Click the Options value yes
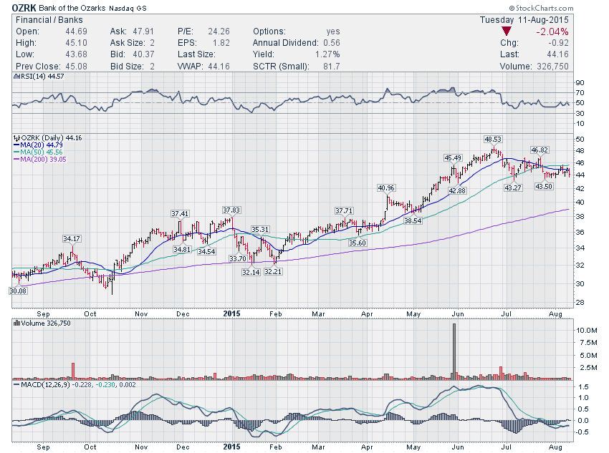Image resolution: width=609 pixels, height=453 pixels. (x=333, y=31)
